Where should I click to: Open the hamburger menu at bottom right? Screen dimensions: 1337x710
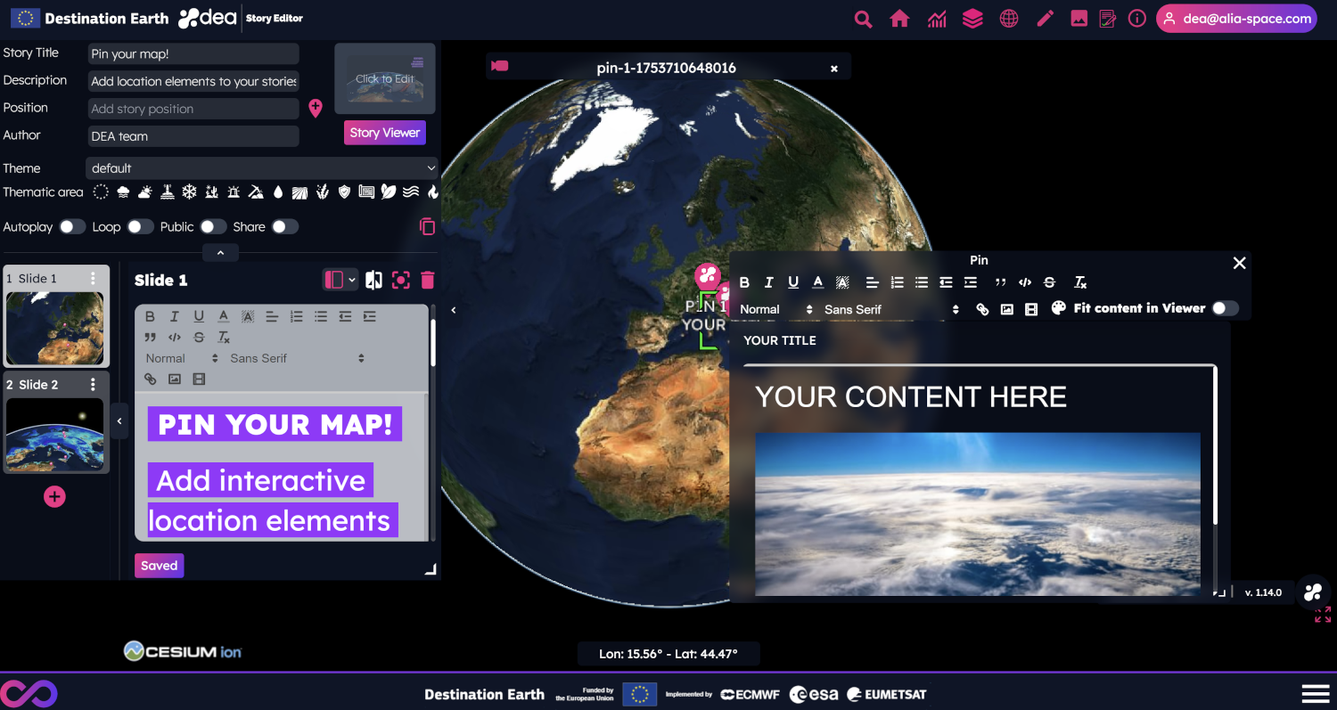[x=1316, y=694]
